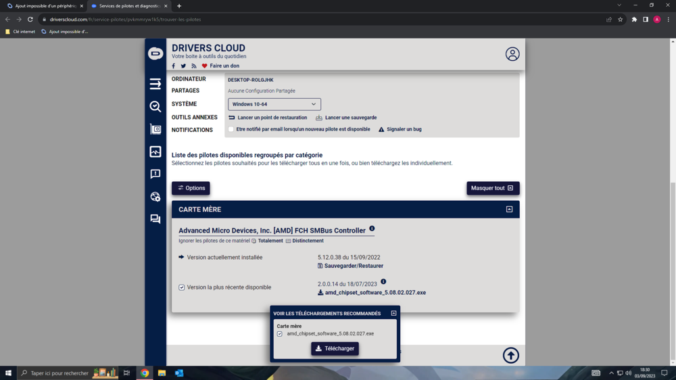Click the info icon beside FCH SMBus Controller
The width and height of the screenshot is (676, 380).
click(372, 229)
